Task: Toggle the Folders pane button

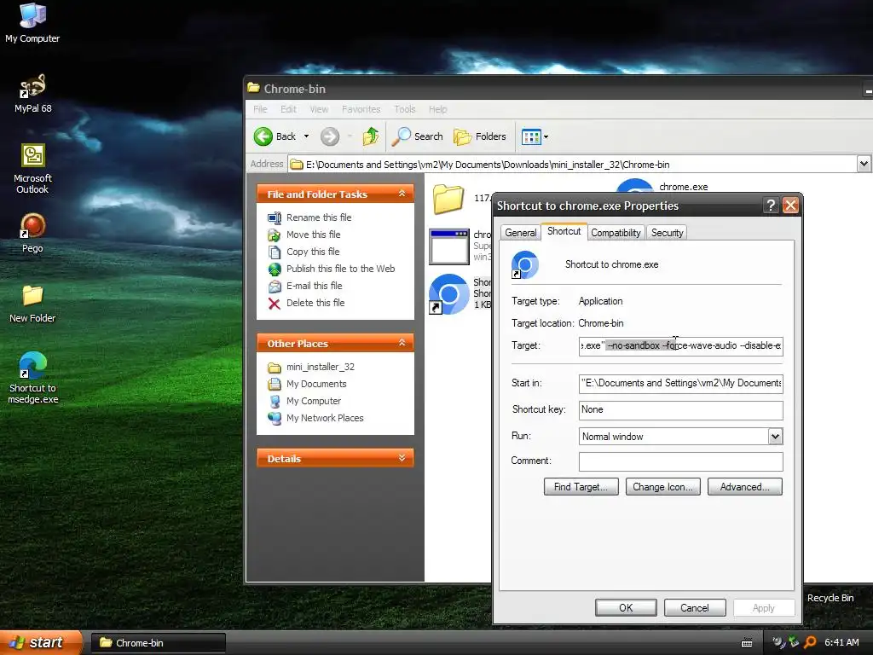Action: [x=480, y=136]
